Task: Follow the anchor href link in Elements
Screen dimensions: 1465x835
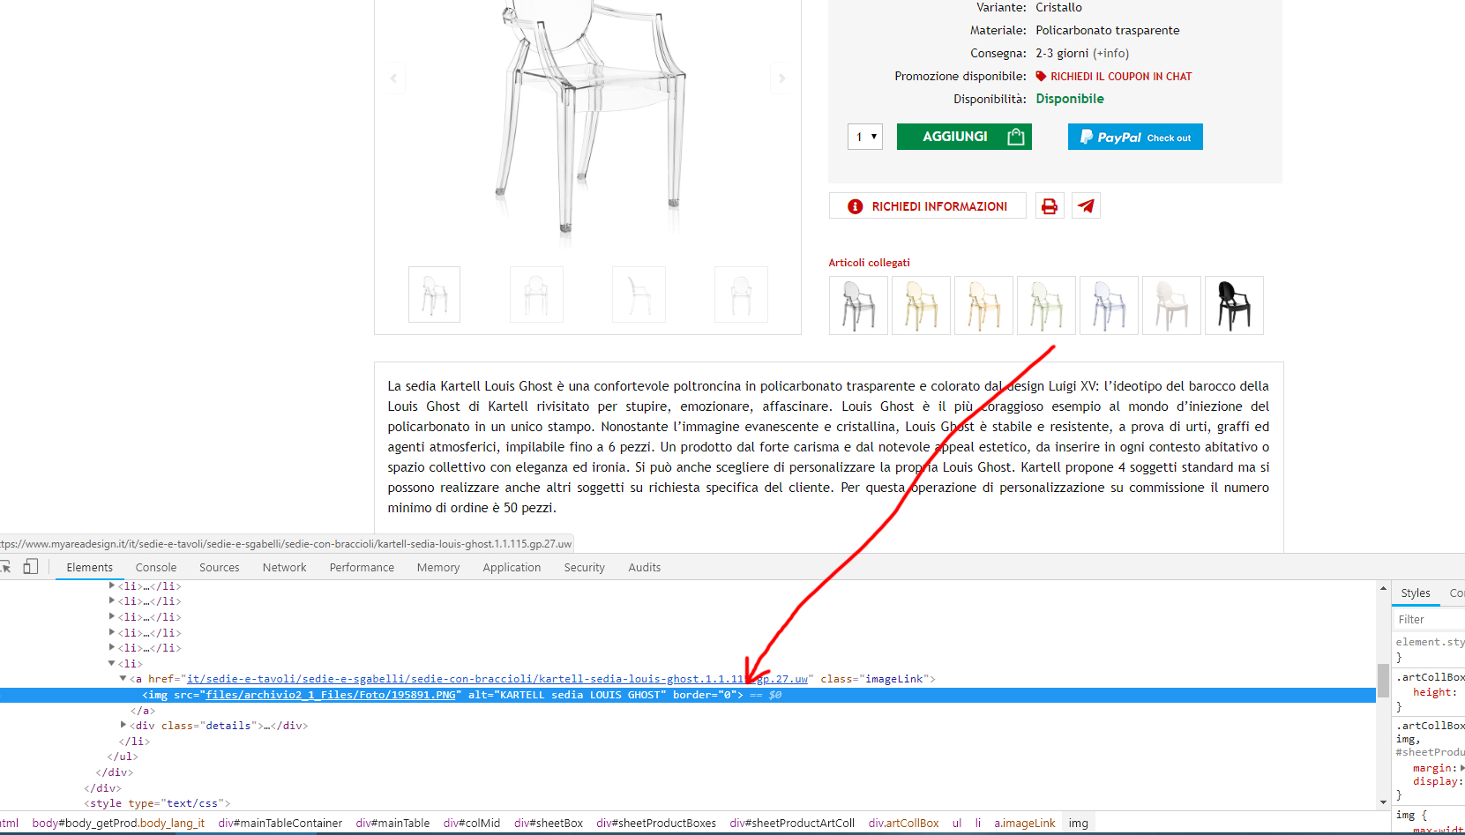Action: click(497, 679)
